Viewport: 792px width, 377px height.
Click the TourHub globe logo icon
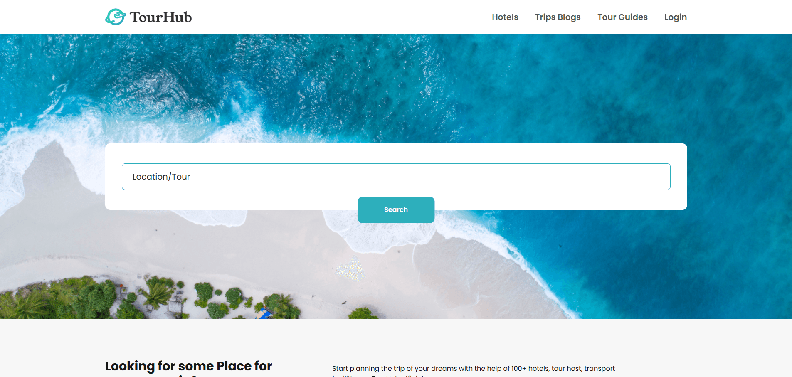[115, 17]
